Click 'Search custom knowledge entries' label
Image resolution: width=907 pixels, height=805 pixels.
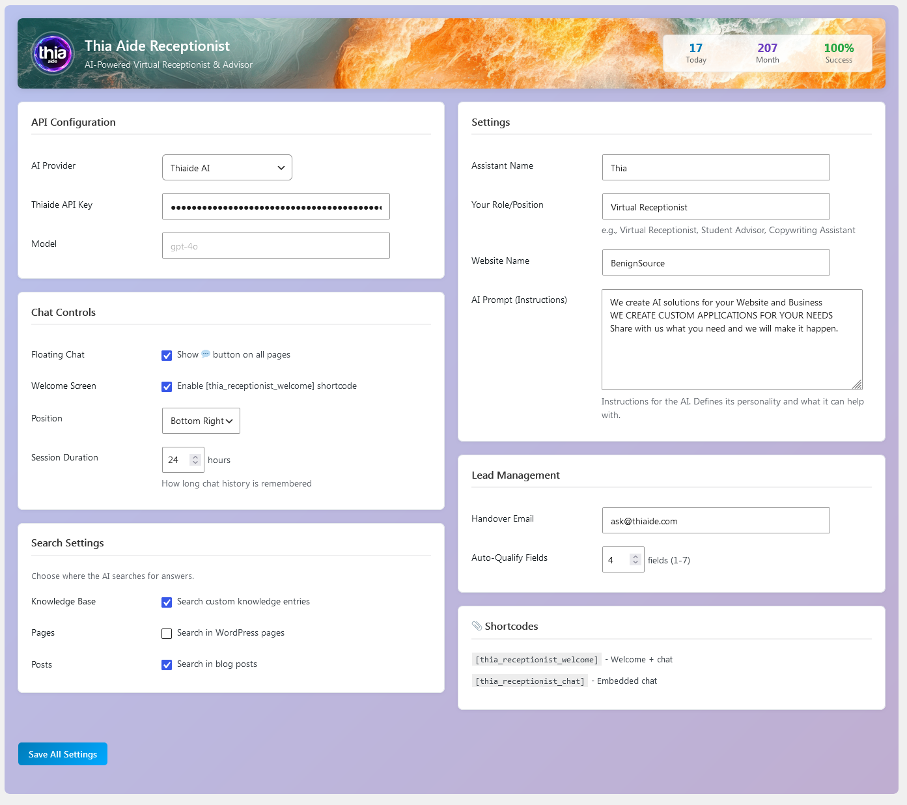point(244,601)
